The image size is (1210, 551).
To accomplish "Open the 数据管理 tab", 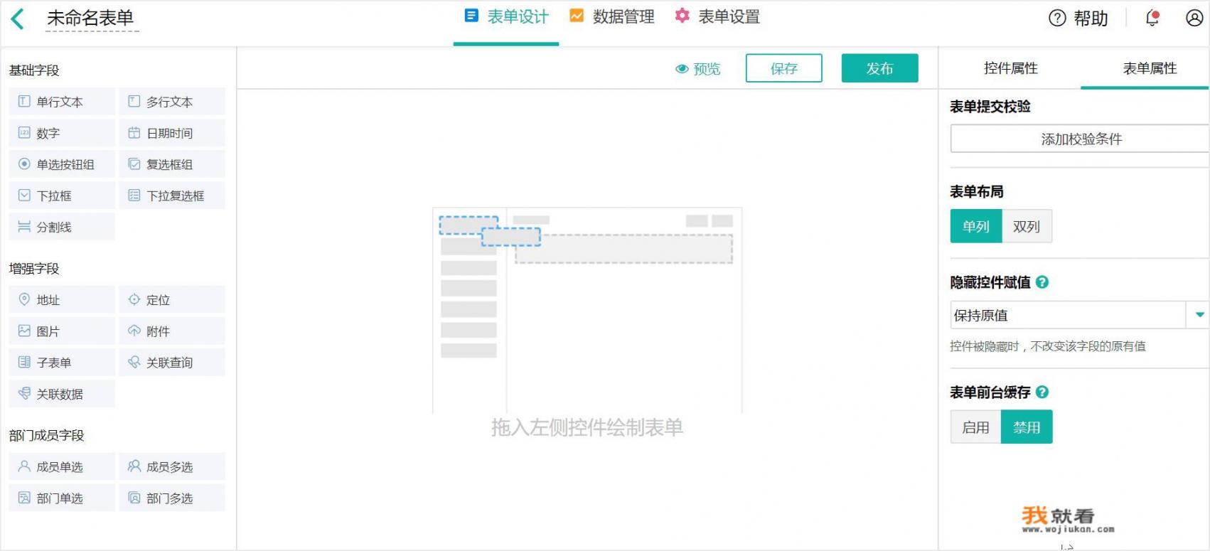I will (612, 17).
